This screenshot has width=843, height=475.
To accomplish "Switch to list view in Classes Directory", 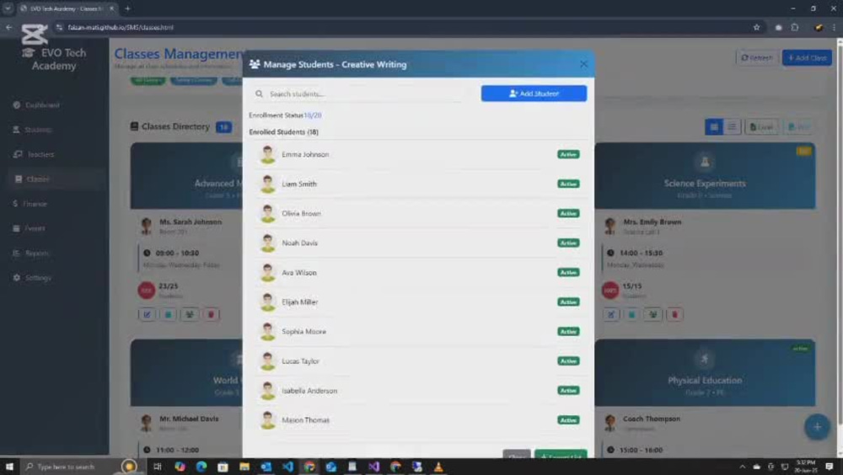I will [732, 127].
